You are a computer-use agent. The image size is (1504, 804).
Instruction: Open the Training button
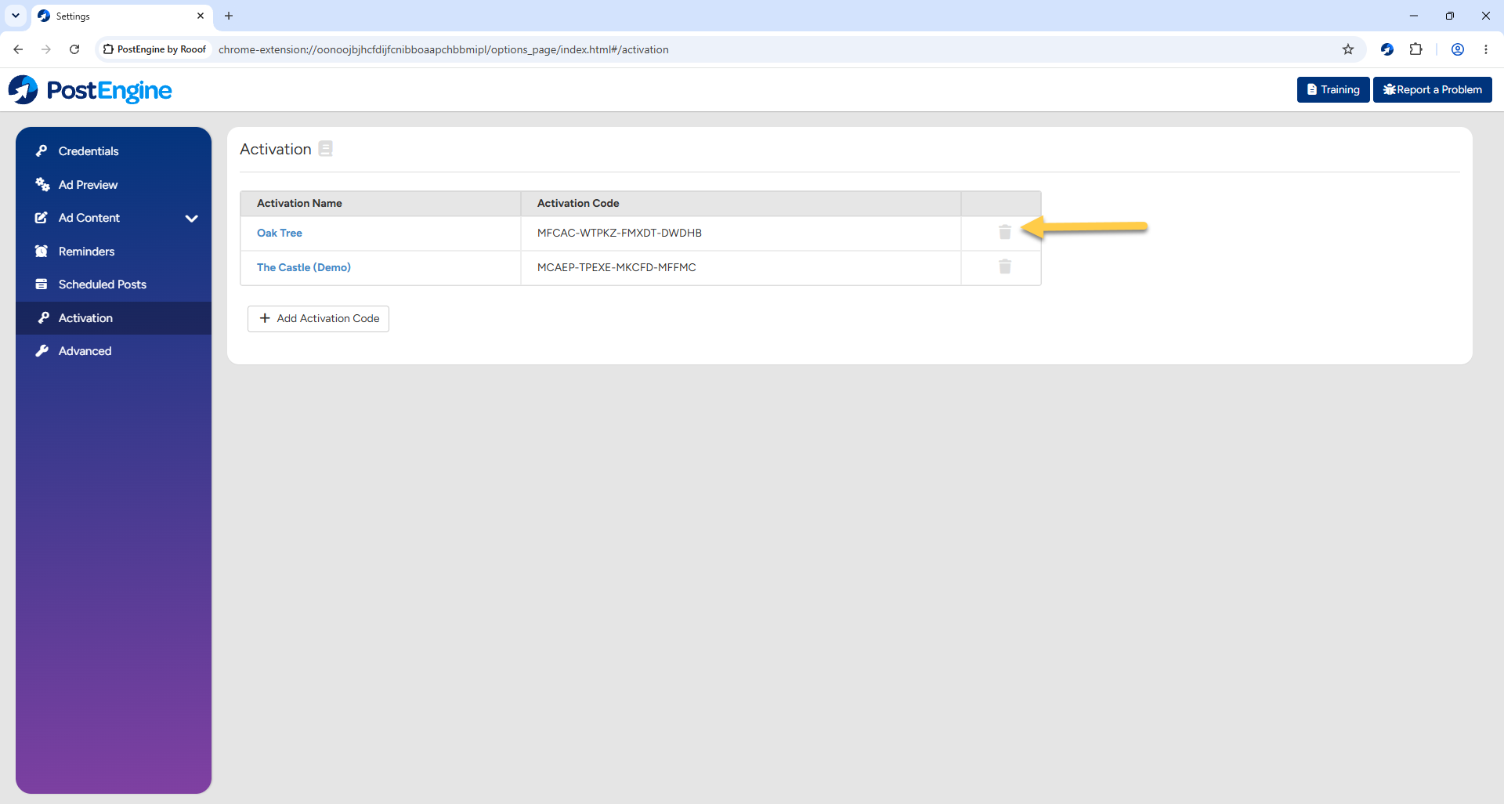(1333, 89)
